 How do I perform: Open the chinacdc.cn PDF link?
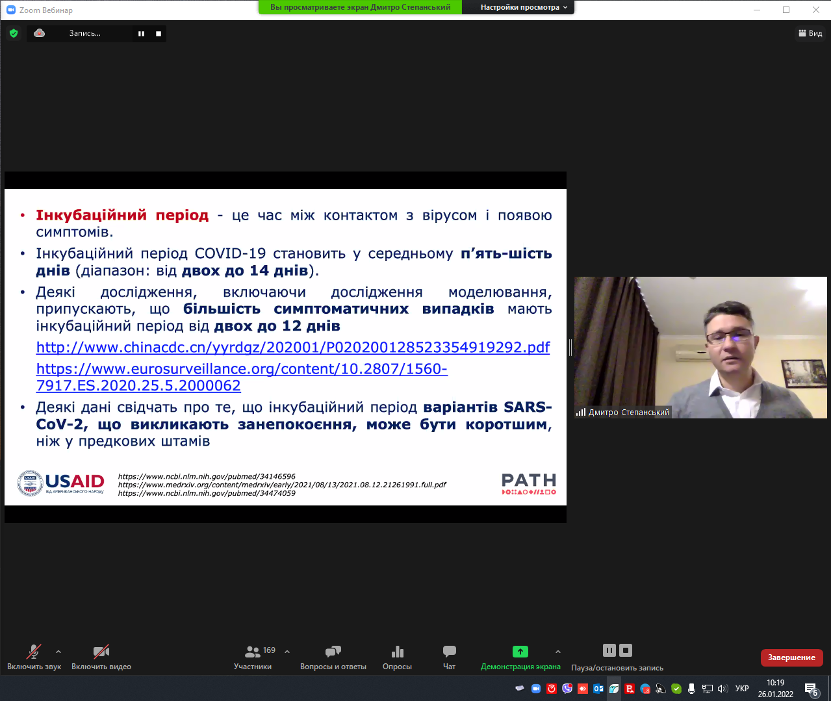pyautogui.click(x=293, y=348)
